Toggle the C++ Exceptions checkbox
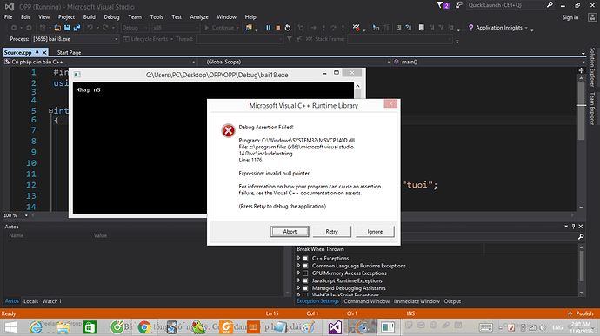 click(305, 259)
